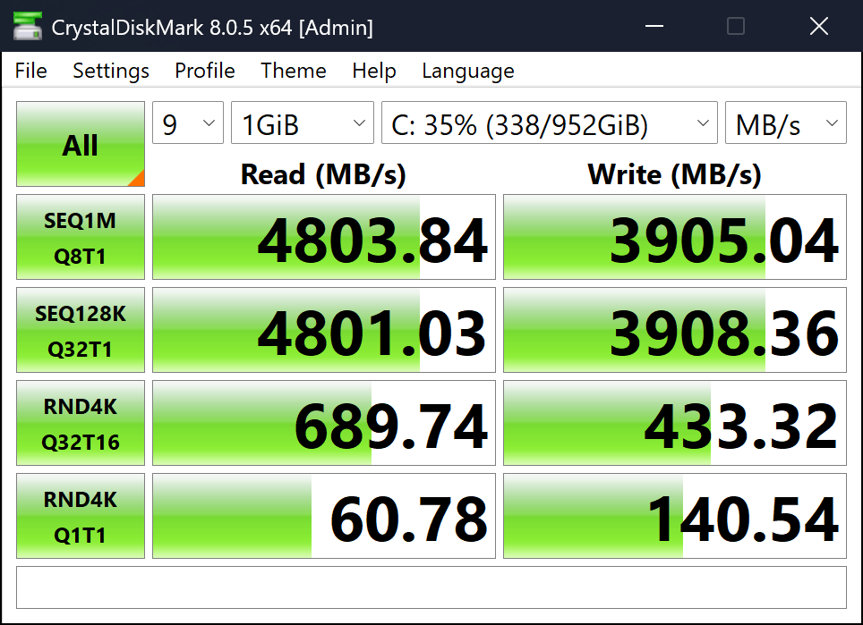Click the SEQ128K write result 3908.36
The height and width of the screenshot is (625, 863).
[675, 330]
